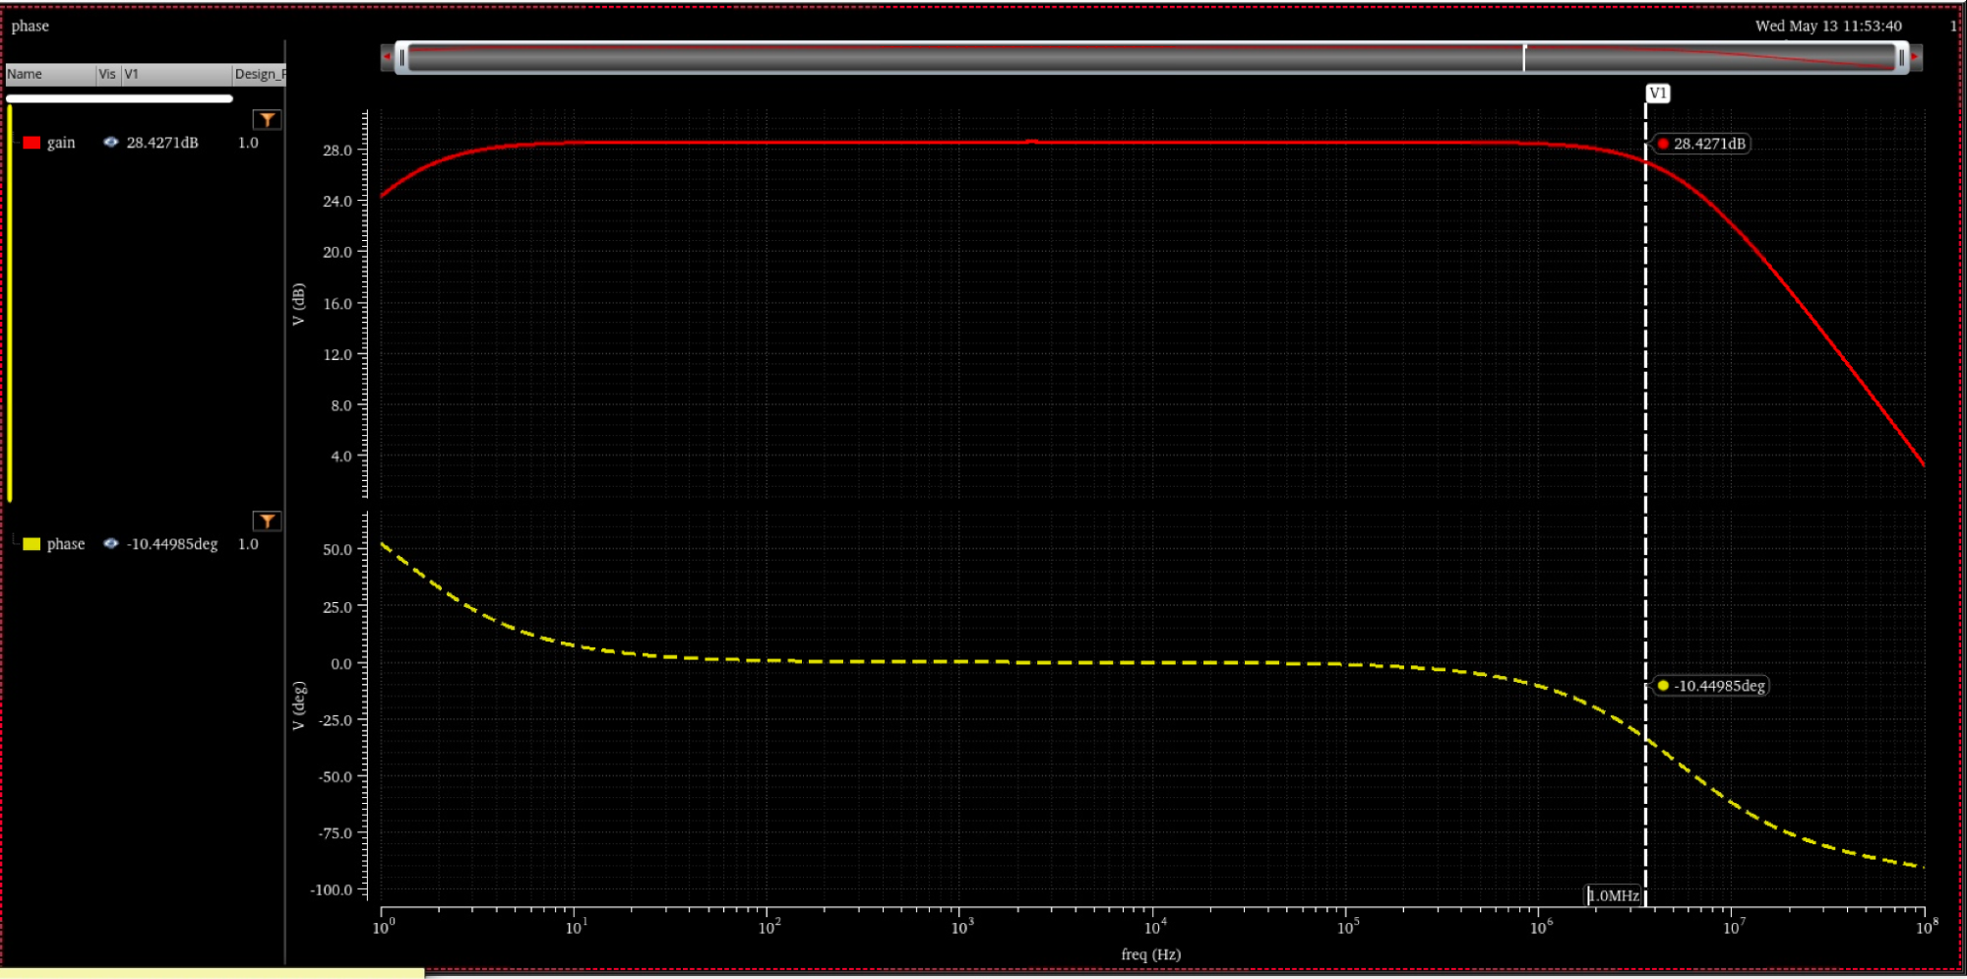Click the yellow vertical bar beside gain legend
1967x979 pixels.
[10, 303]
